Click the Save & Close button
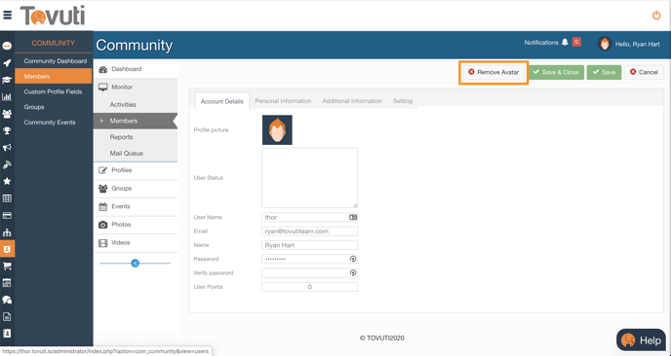This screenshot has width=671, height=356. pos(556,72)
